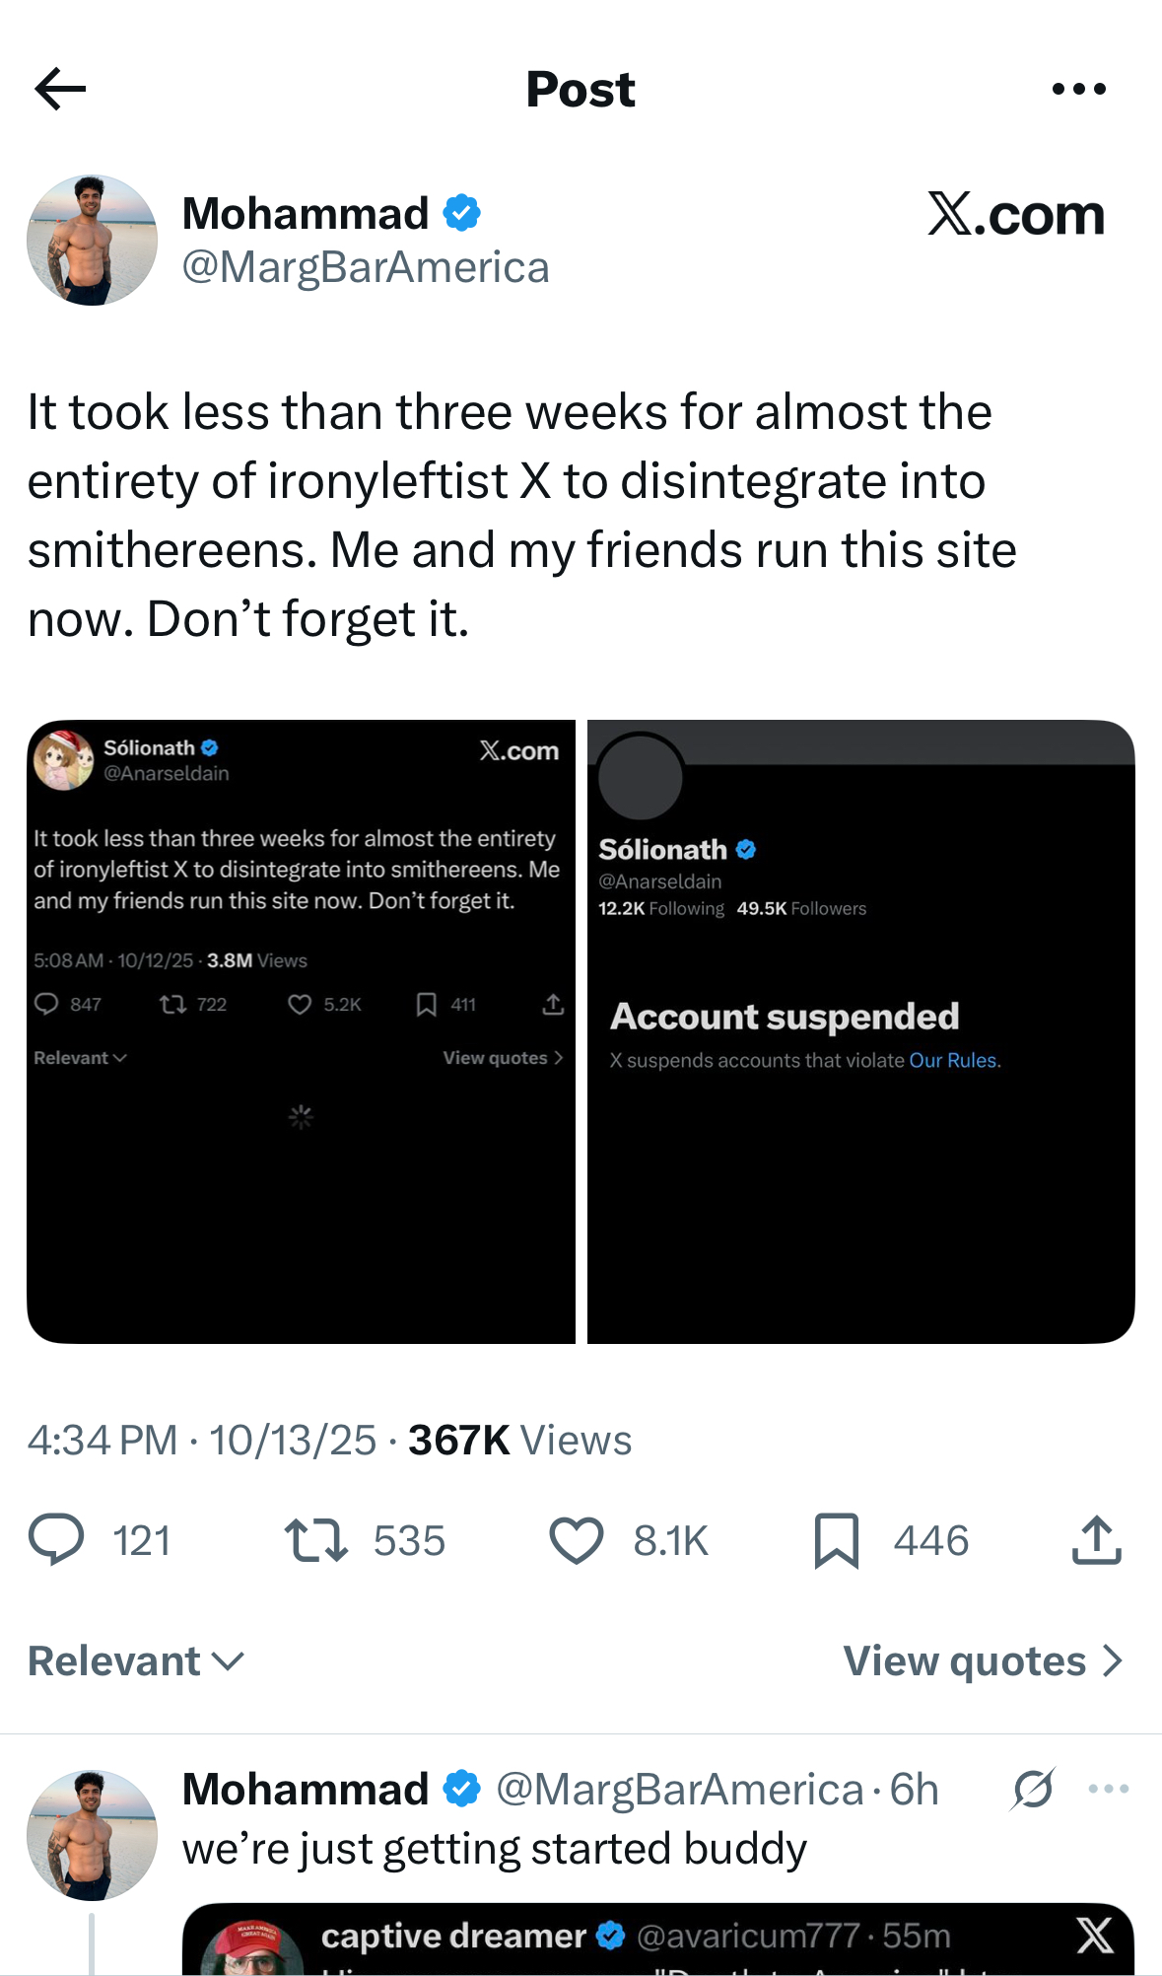Click the @MargBarAmerica handle under Mohammad
1162x1976 pixels.
coord(366,267)
